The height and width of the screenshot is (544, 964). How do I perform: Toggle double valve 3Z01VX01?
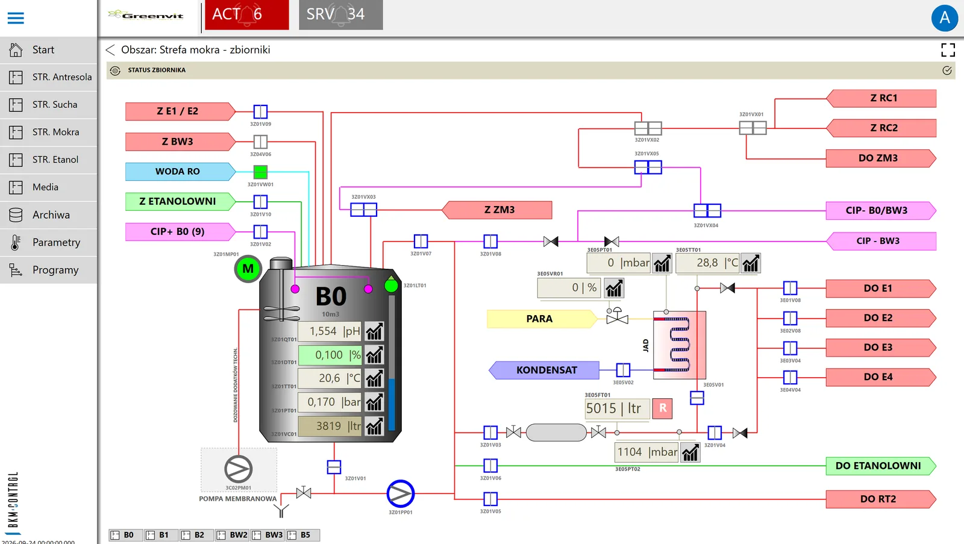(753, 128)
